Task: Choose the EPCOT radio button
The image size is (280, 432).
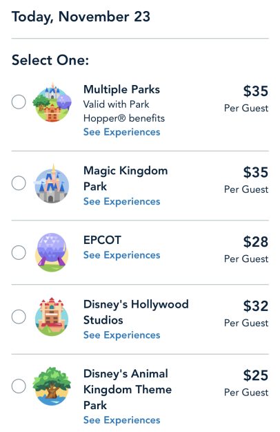Action: point(19,253)
